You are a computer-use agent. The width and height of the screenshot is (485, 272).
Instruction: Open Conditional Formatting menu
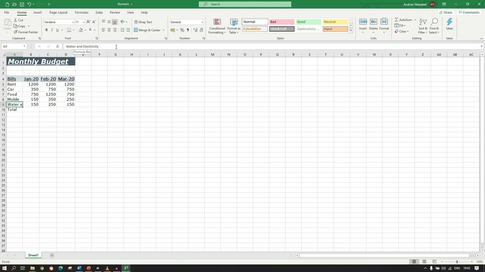pyautogui.click(x=217, y=26)
